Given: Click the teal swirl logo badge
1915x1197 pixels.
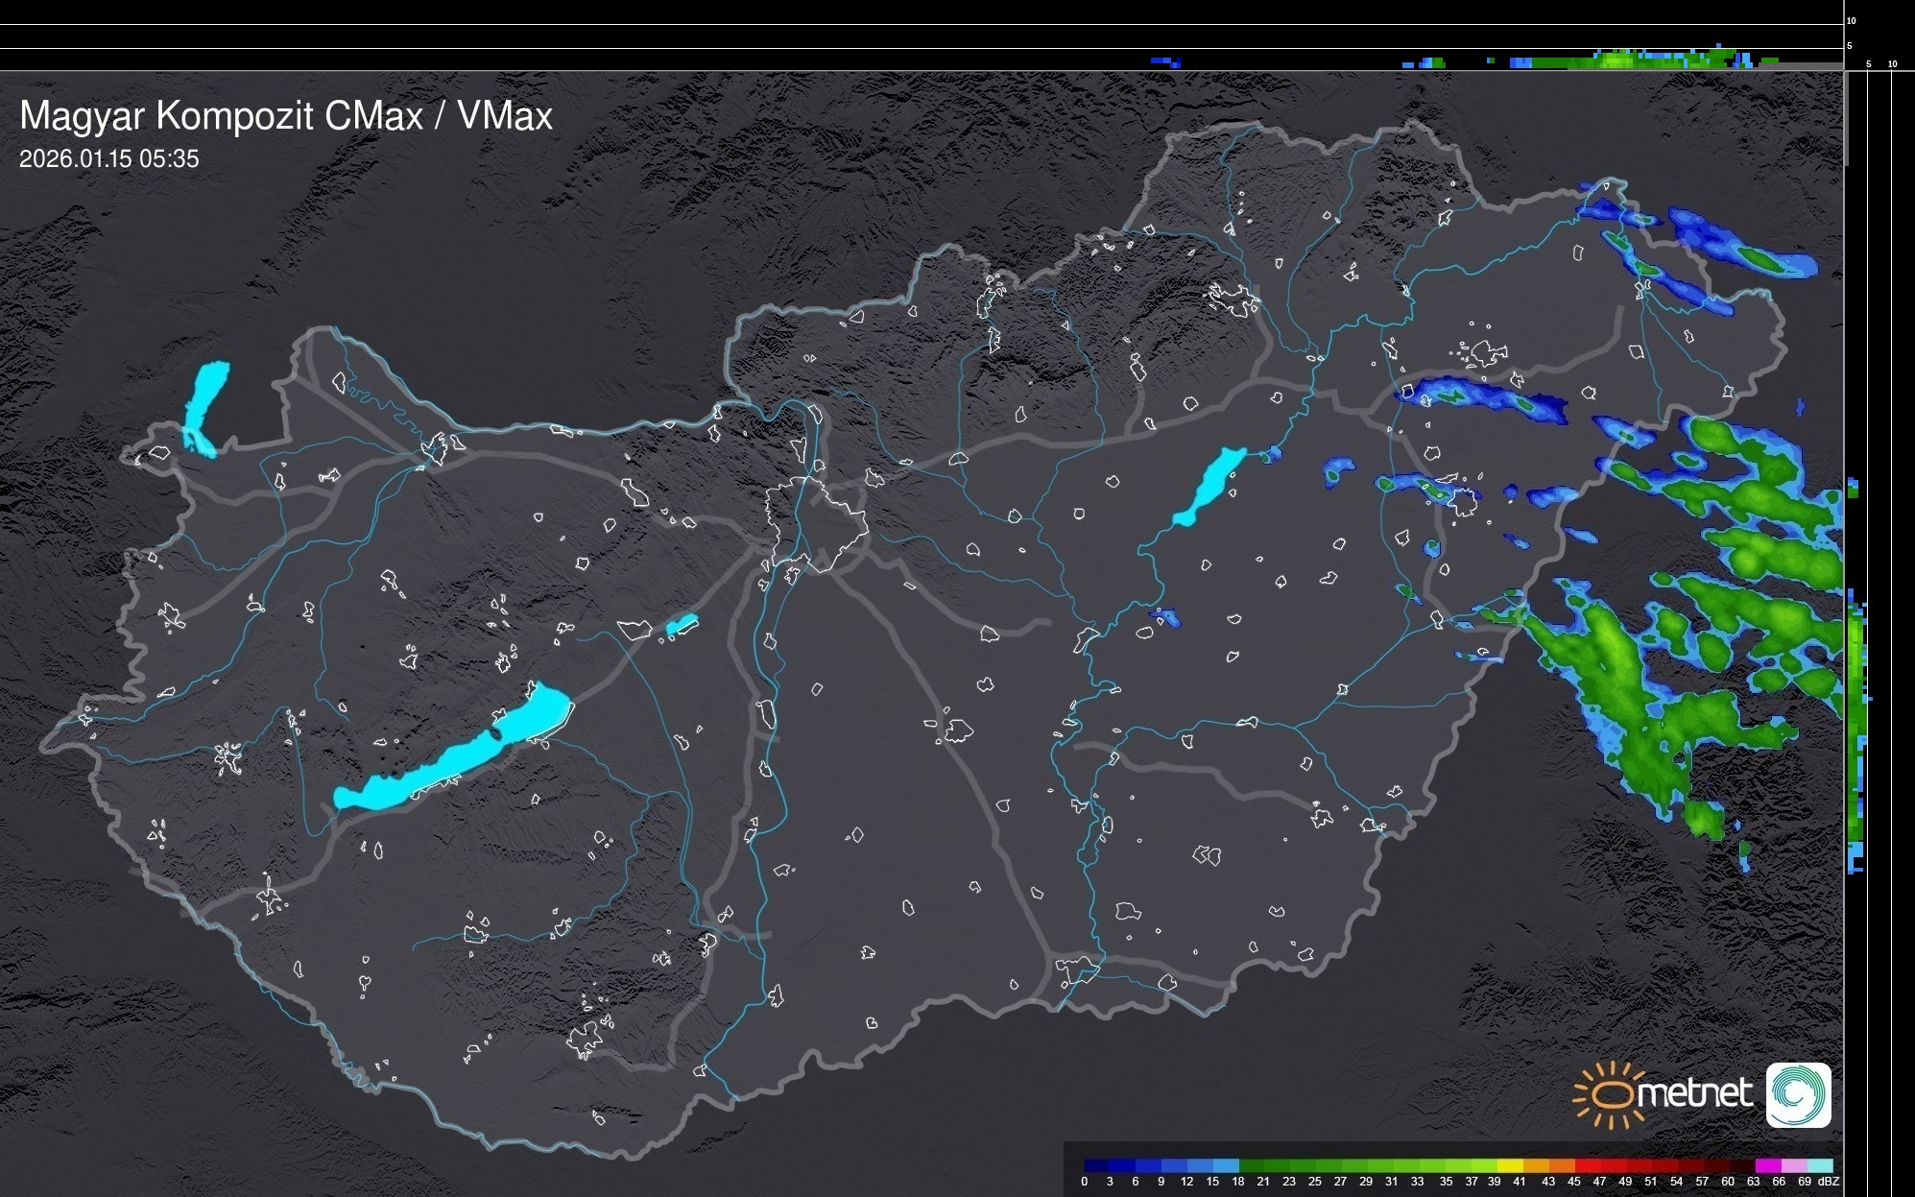Looking at the screenshot, I should click(1798, 1094).
